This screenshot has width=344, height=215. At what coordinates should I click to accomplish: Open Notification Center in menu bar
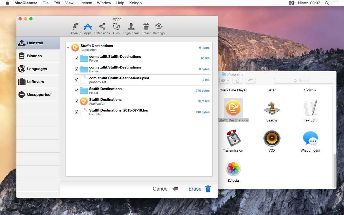click(335, 3)
